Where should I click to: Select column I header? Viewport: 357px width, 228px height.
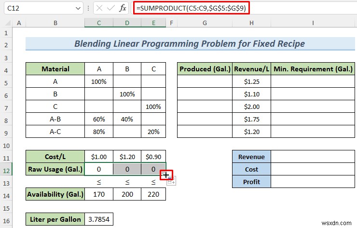click(x=313, y=23)
